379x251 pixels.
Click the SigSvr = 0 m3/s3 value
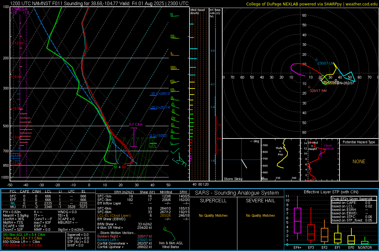[71, 230]
